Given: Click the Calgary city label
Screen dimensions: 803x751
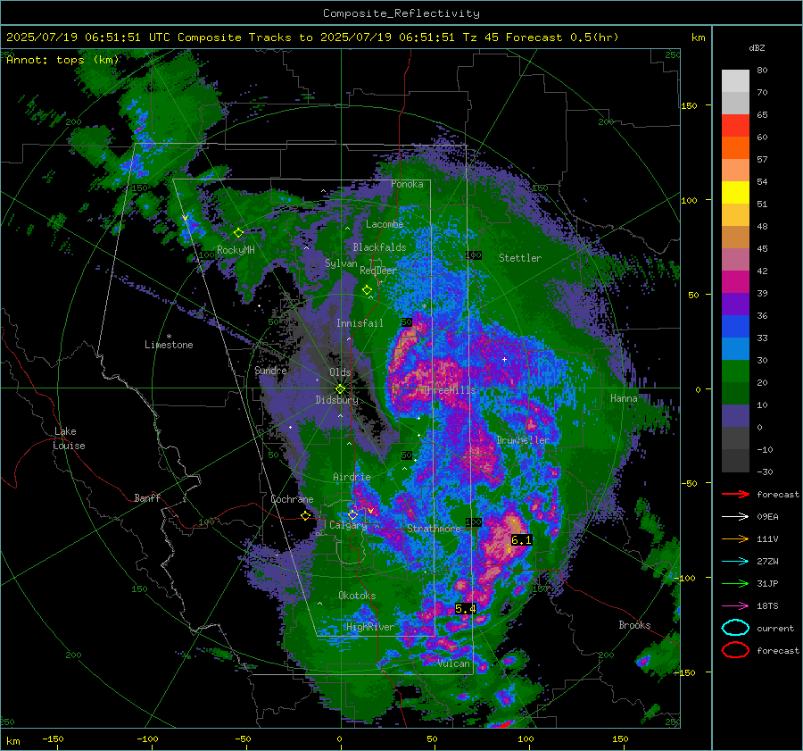Looking at the screenshot, I should [348, 525].
